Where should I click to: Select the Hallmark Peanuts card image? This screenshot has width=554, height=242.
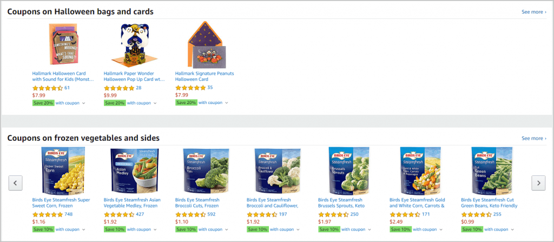pos(206,44)
